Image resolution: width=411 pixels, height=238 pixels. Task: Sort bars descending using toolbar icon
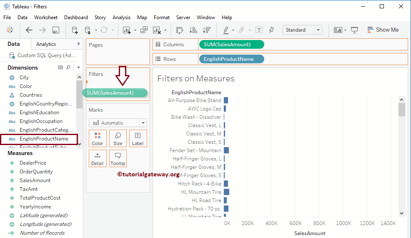coord(206,30)
